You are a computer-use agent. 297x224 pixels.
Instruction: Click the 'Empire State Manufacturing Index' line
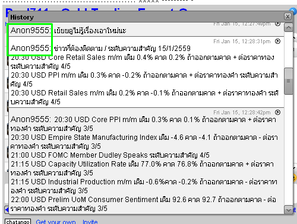(144, 137)
